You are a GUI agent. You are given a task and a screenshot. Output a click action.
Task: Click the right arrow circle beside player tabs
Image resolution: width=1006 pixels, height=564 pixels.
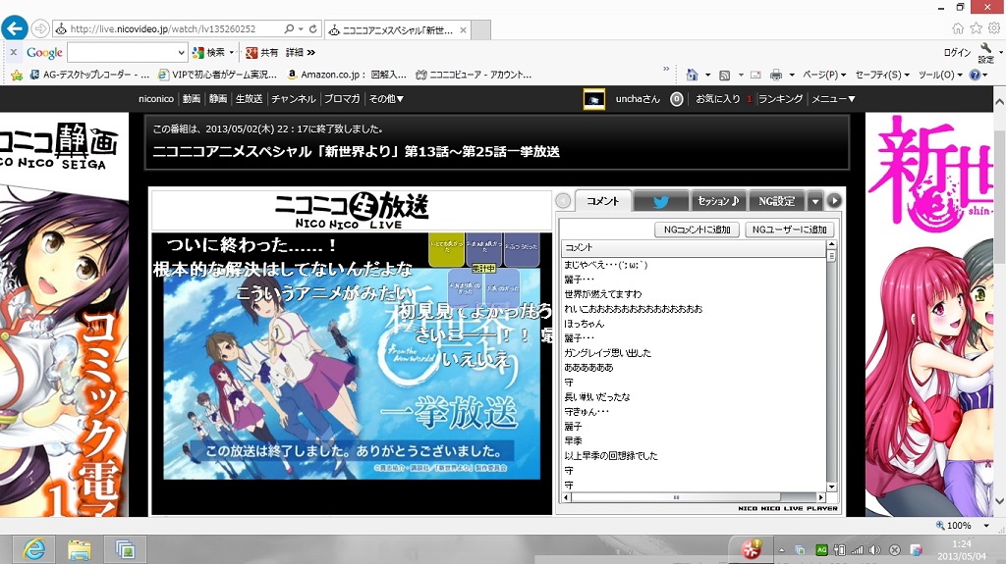pos(834,201)
